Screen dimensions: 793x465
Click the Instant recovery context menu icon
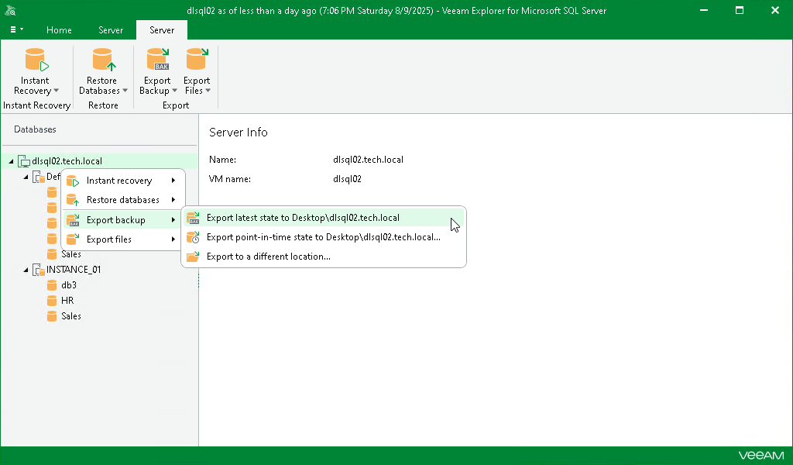tap(73, 180)
